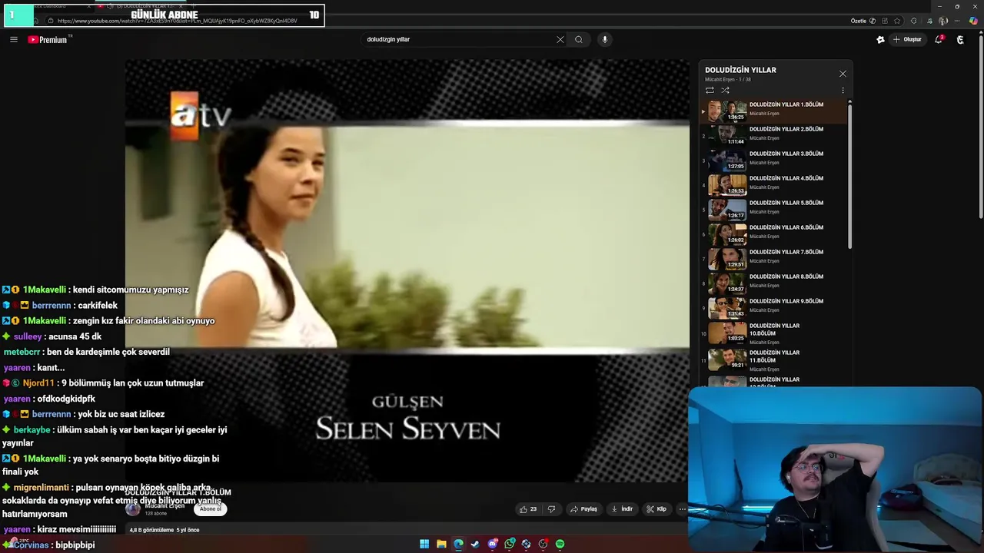Add page to favorites with star icon
The height and width of the screenshot is (553, 984).
897,21
